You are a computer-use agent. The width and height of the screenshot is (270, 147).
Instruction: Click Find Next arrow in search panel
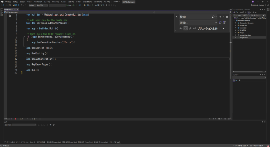[x=220, y=17]
